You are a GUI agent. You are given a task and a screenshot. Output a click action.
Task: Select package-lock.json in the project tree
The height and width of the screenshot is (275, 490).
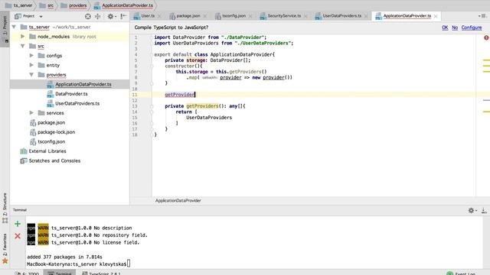(56, 132)
